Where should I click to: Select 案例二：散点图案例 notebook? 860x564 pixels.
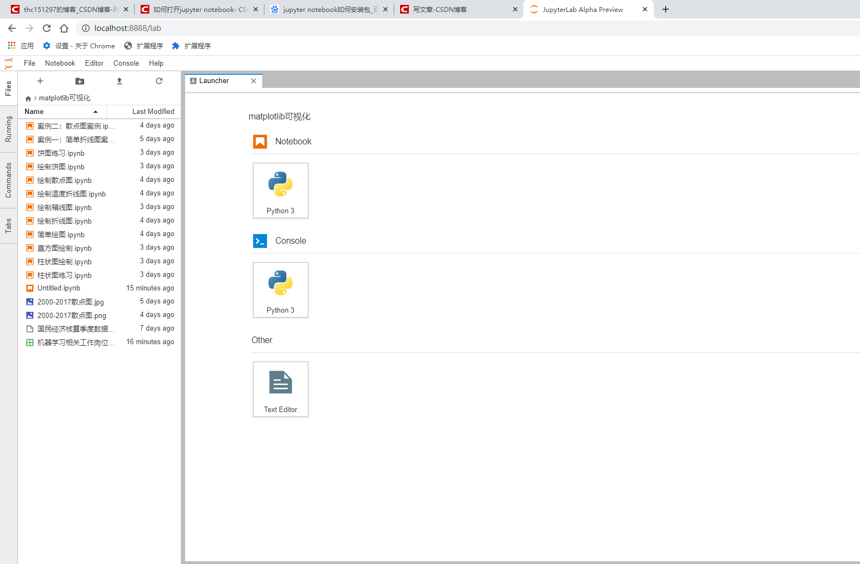tap(99, 126)
